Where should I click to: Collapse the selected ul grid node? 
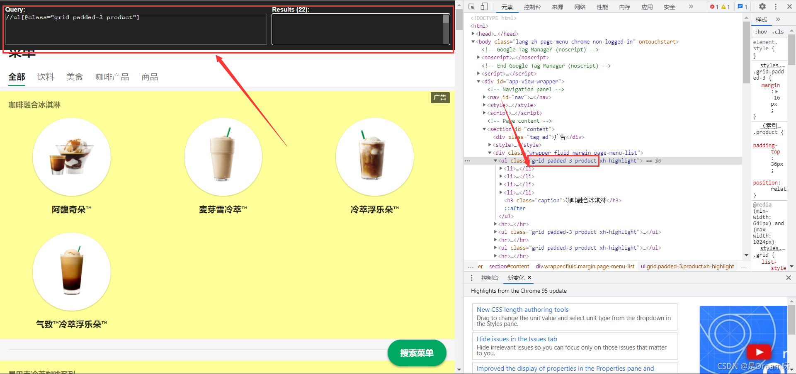coord(495,160)
